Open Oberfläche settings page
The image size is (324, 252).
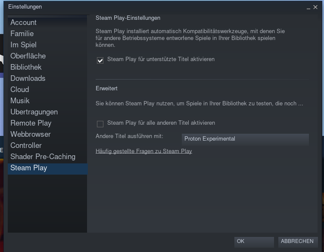pyautogui.click(x=28, y=56)
